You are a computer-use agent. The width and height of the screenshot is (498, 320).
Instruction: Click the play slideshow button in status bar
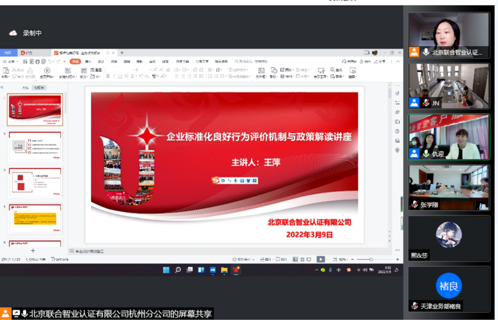click(x=321, y=259)
